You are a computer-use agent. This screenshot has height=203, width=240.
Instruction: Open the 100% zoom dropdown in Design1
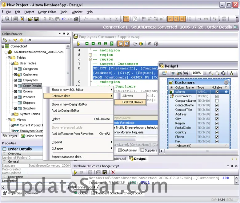205,73
